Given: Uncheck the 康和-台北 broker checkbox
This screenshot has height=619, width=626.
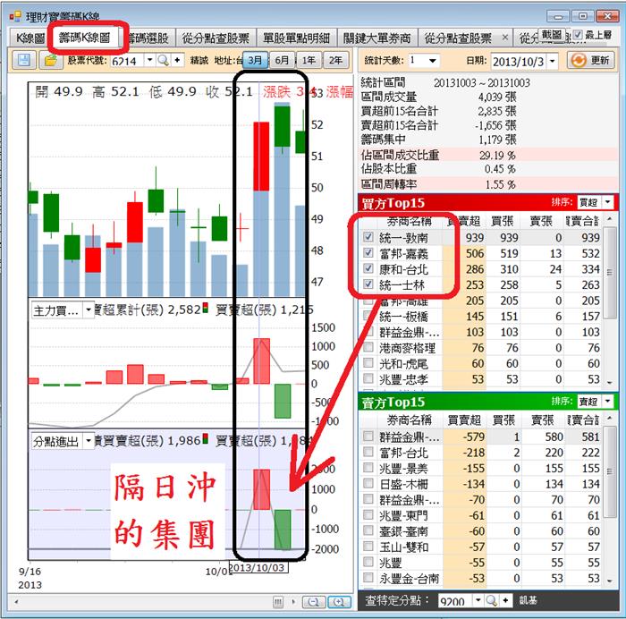Looking at the screenshot, I should click(368, 268).
